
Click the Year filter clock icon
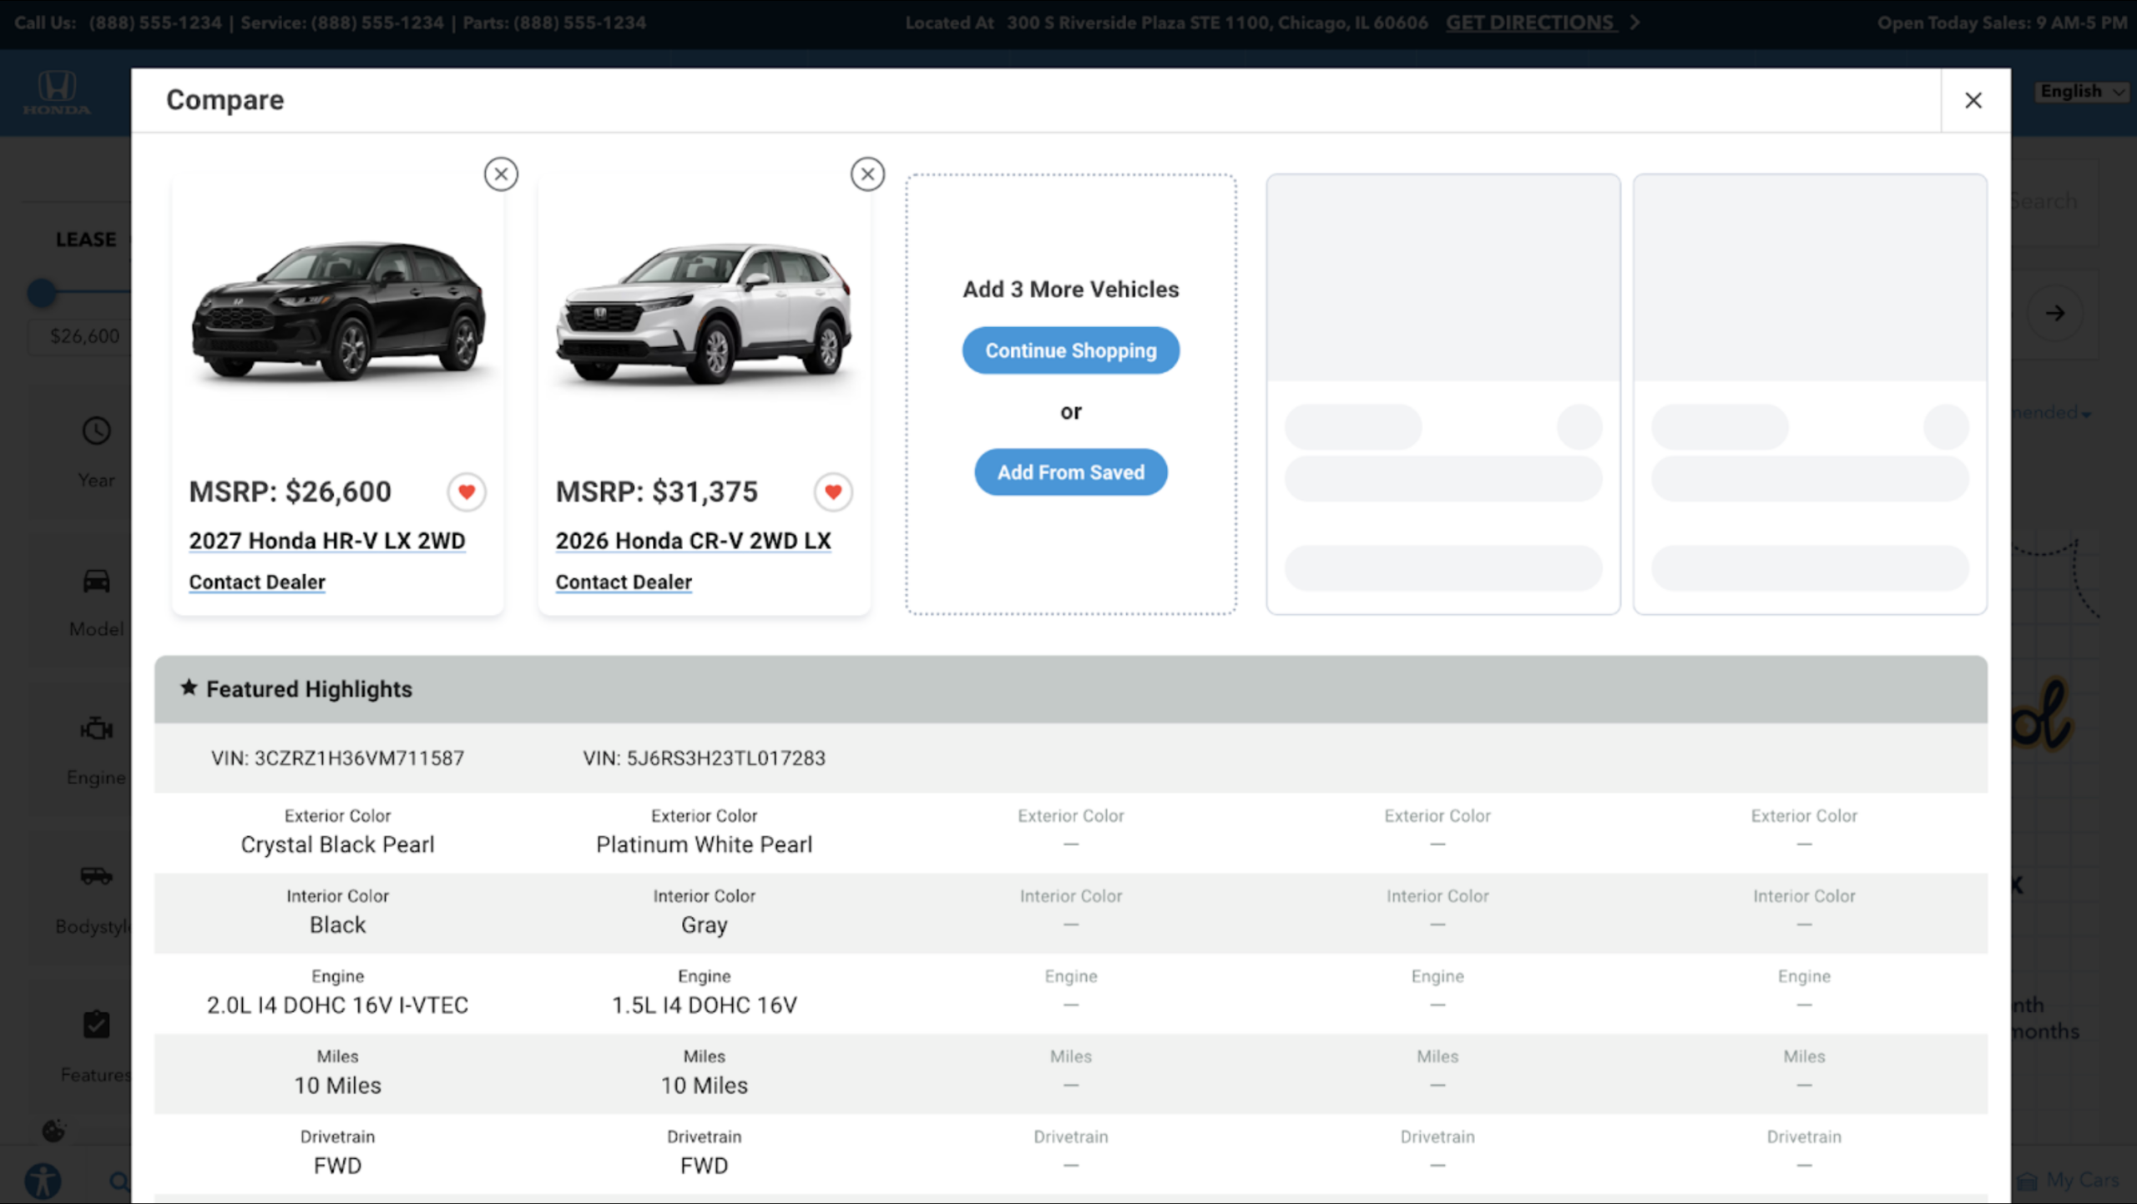pyautogui.click(x=96, y=431)
